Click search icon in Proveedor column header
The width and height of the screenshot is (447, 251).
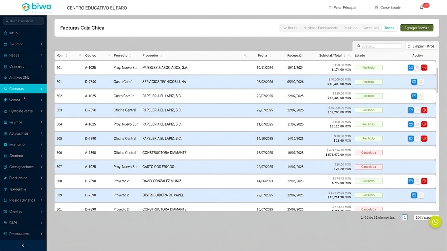click(245, 56)
